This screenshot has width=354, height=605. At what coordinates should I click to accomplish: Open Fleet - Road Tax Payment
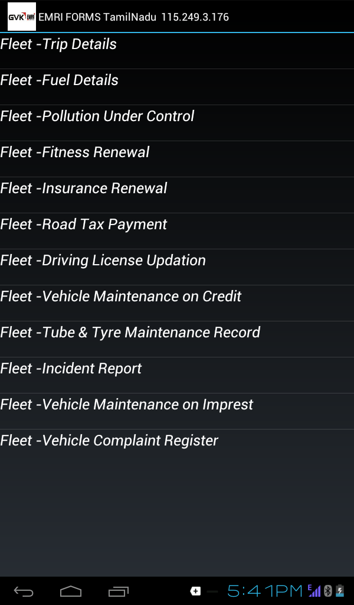(84, 225)
